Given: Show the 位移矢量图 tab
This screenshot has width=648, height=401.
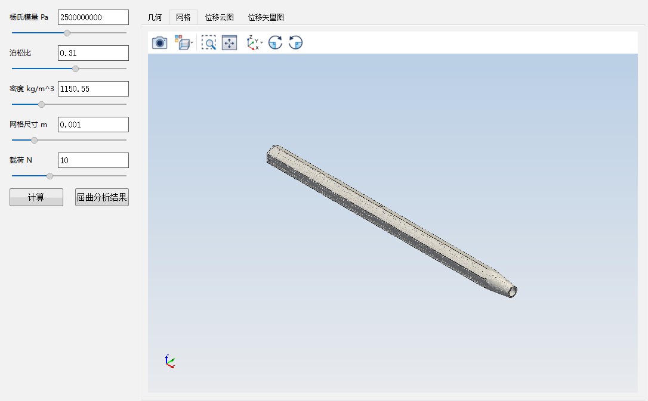Looking at the screenshot, I should [x=266, y=17].
